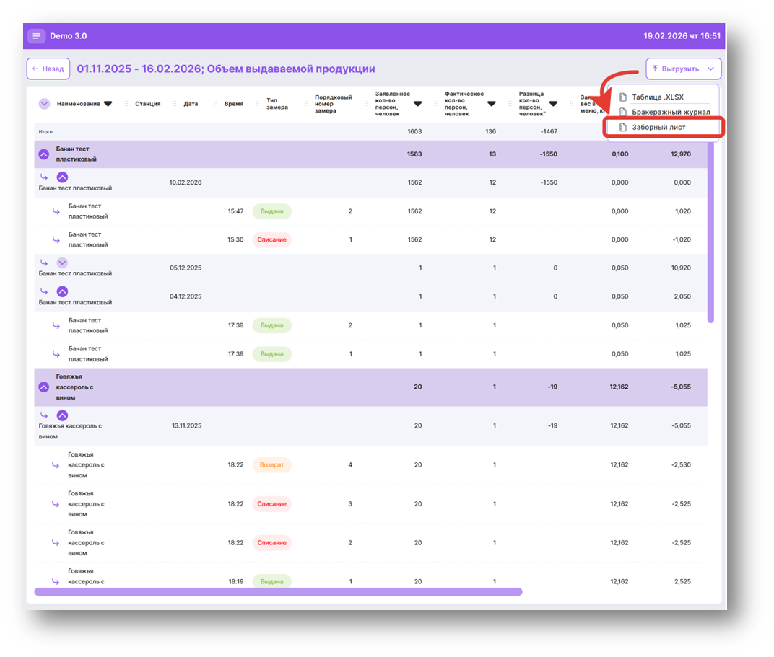Collapse the 13.11.2025 Говяжья кассероль date row

(62, 415)
